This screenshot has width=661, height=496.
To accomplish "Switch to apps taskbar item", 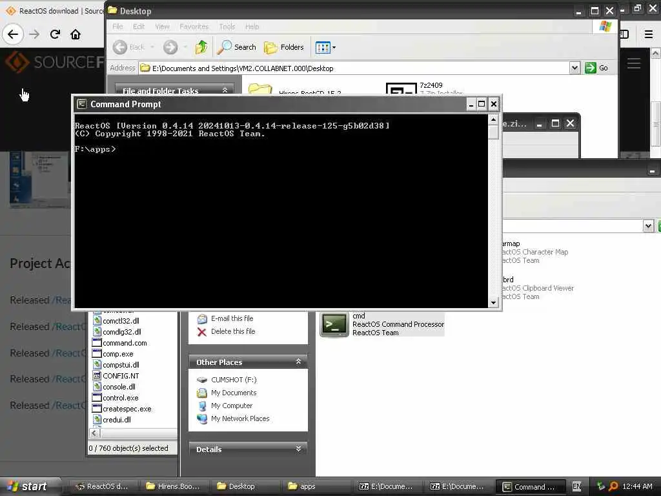I will (315, 486).
